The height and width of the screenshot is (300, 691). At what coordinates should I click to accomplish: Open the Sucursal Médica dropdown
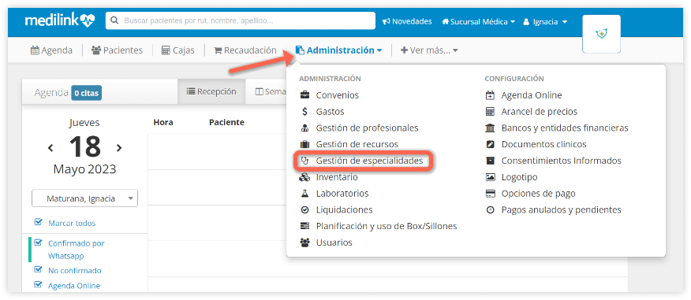pos(478,21)
